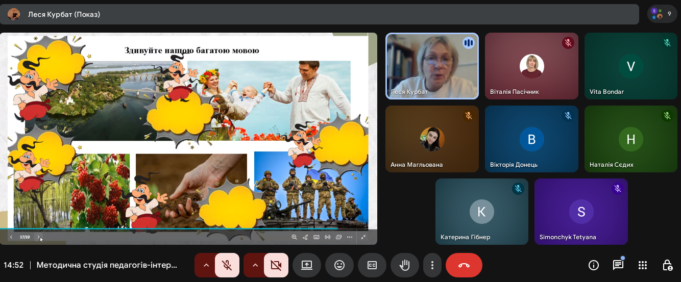The height and width of the screenshot is (282, 681).
Task: Expand audio settings arrow beside microphone
Action: (206, 265)
